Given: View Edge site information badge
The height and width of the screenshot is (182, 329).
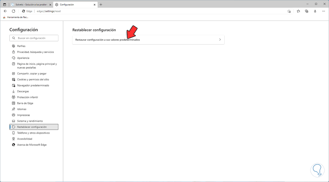Looking at the screenshot, I should [27, 11].
